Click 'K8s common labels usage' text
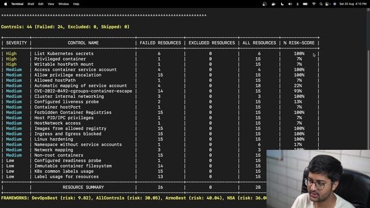Viewport: 370px width, 208px height. [64, 171]
